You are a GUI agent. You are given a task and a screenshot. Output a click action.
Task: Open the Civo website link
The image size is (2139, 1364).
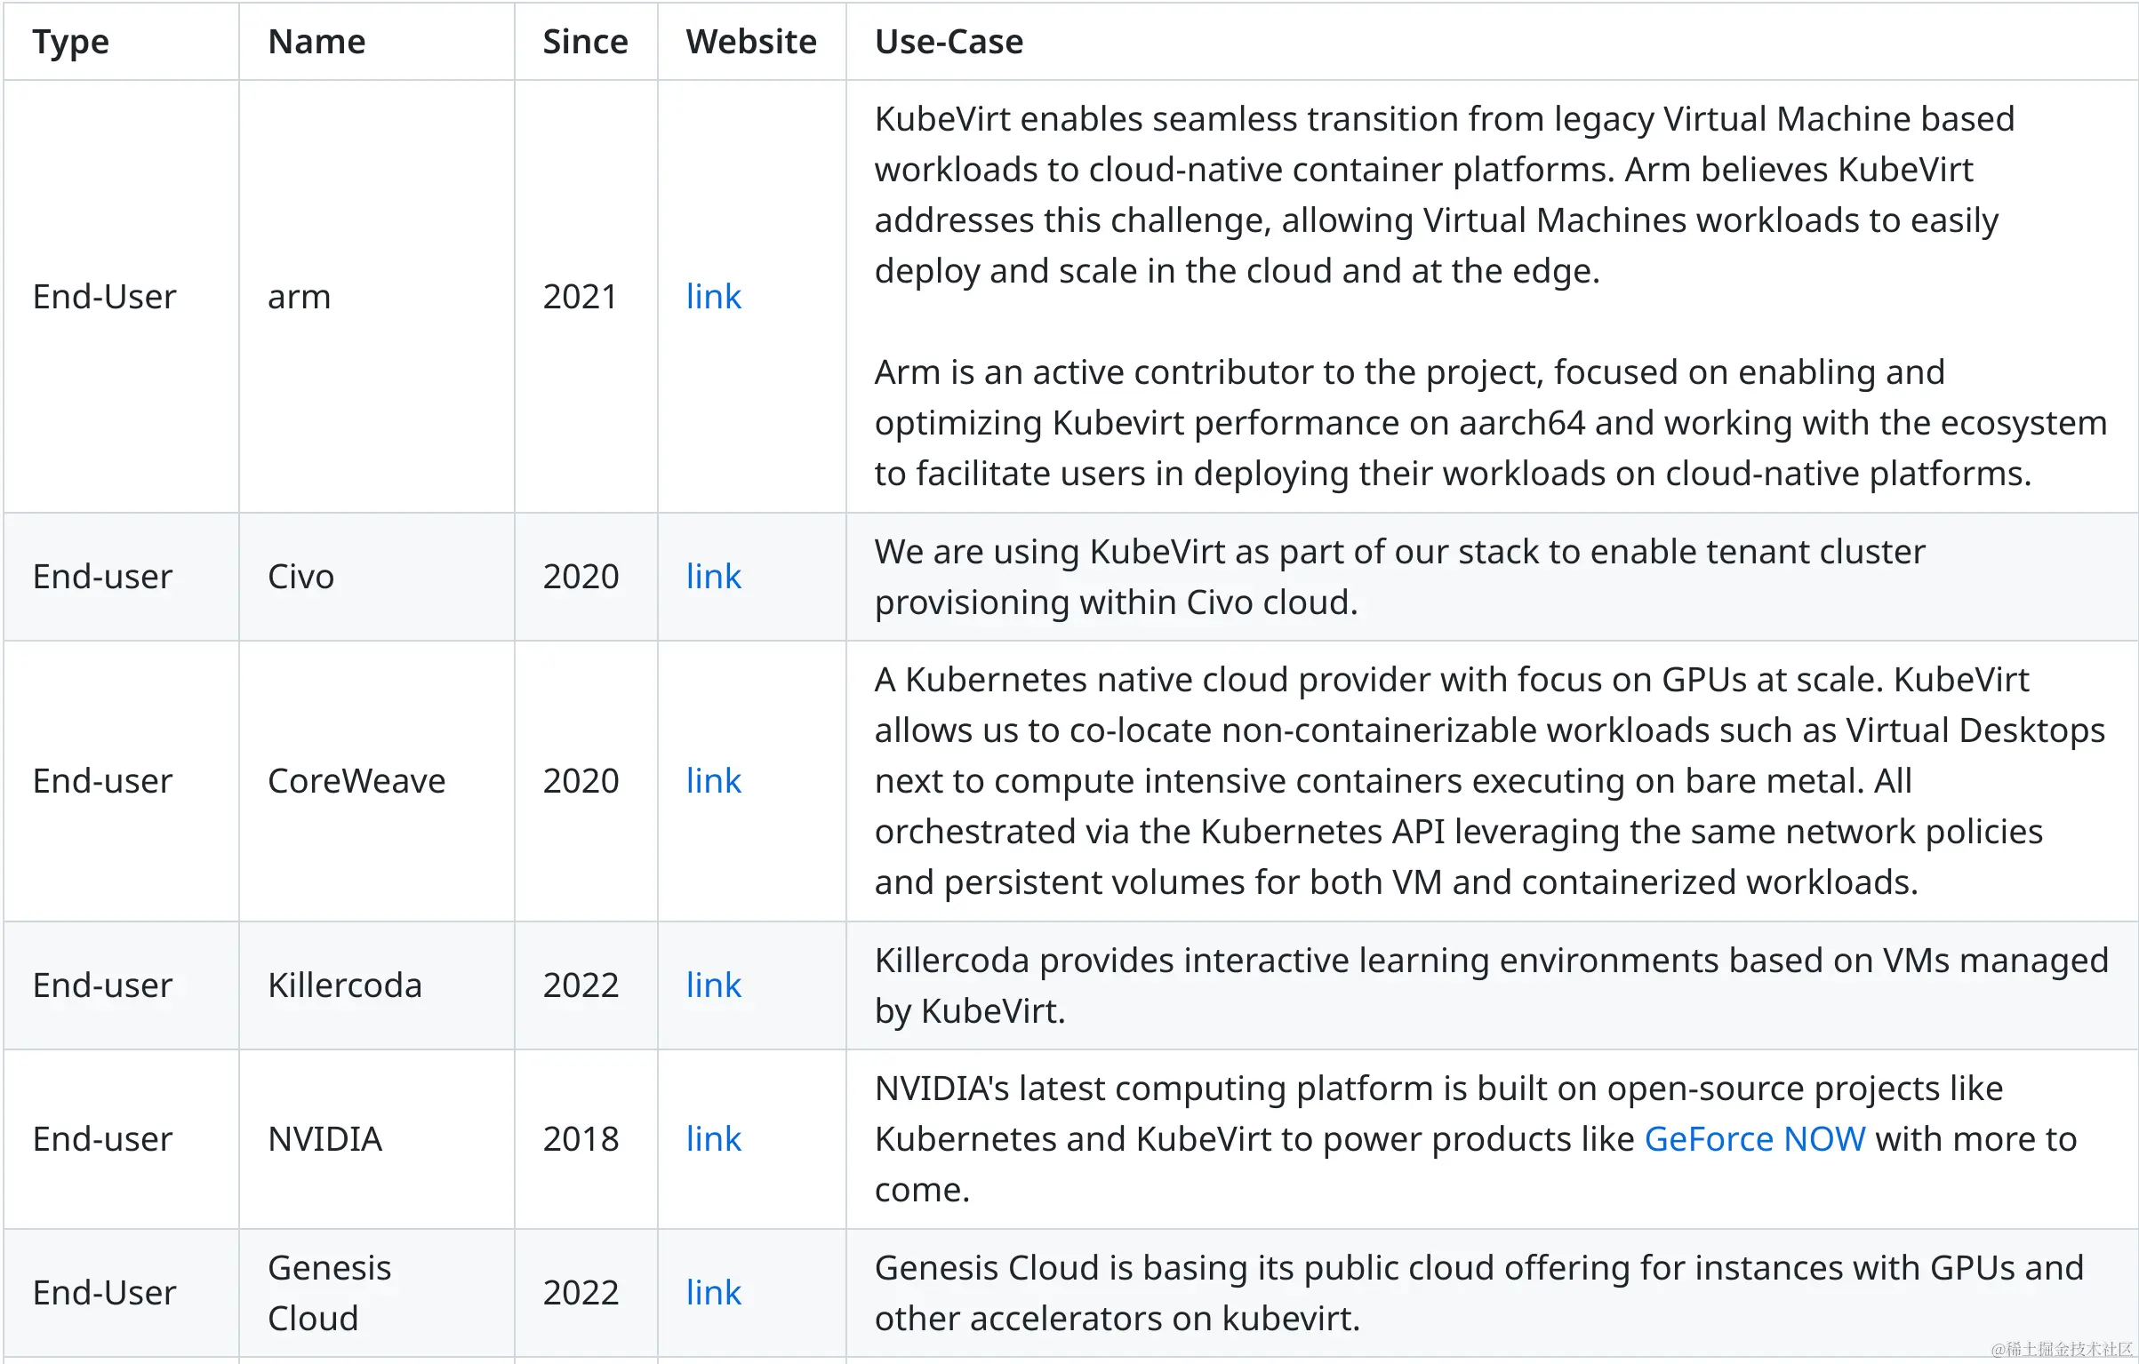[x=713, y=577]
